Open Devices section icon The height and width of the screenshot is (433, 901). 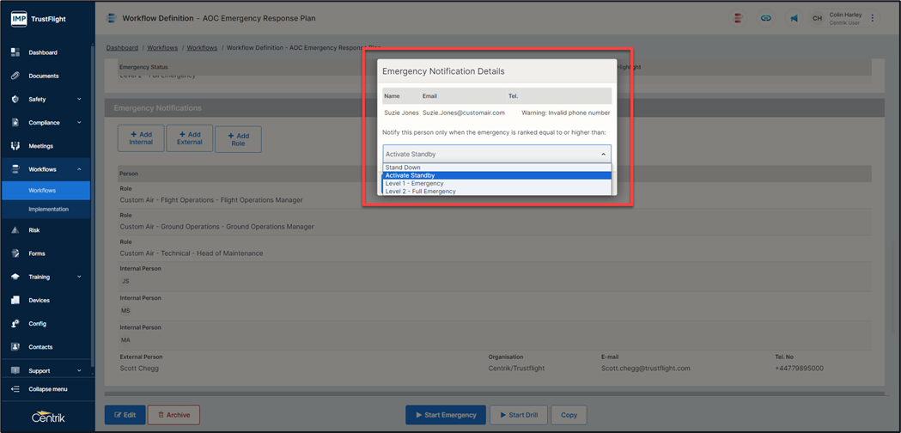(x=15, y=300)
